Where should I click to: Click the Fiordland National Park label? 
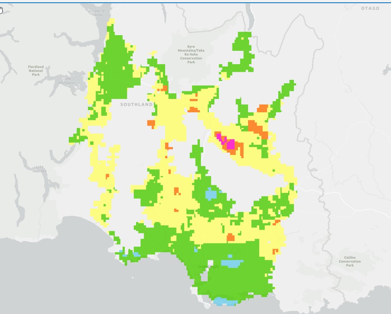(x=36, y=71)
